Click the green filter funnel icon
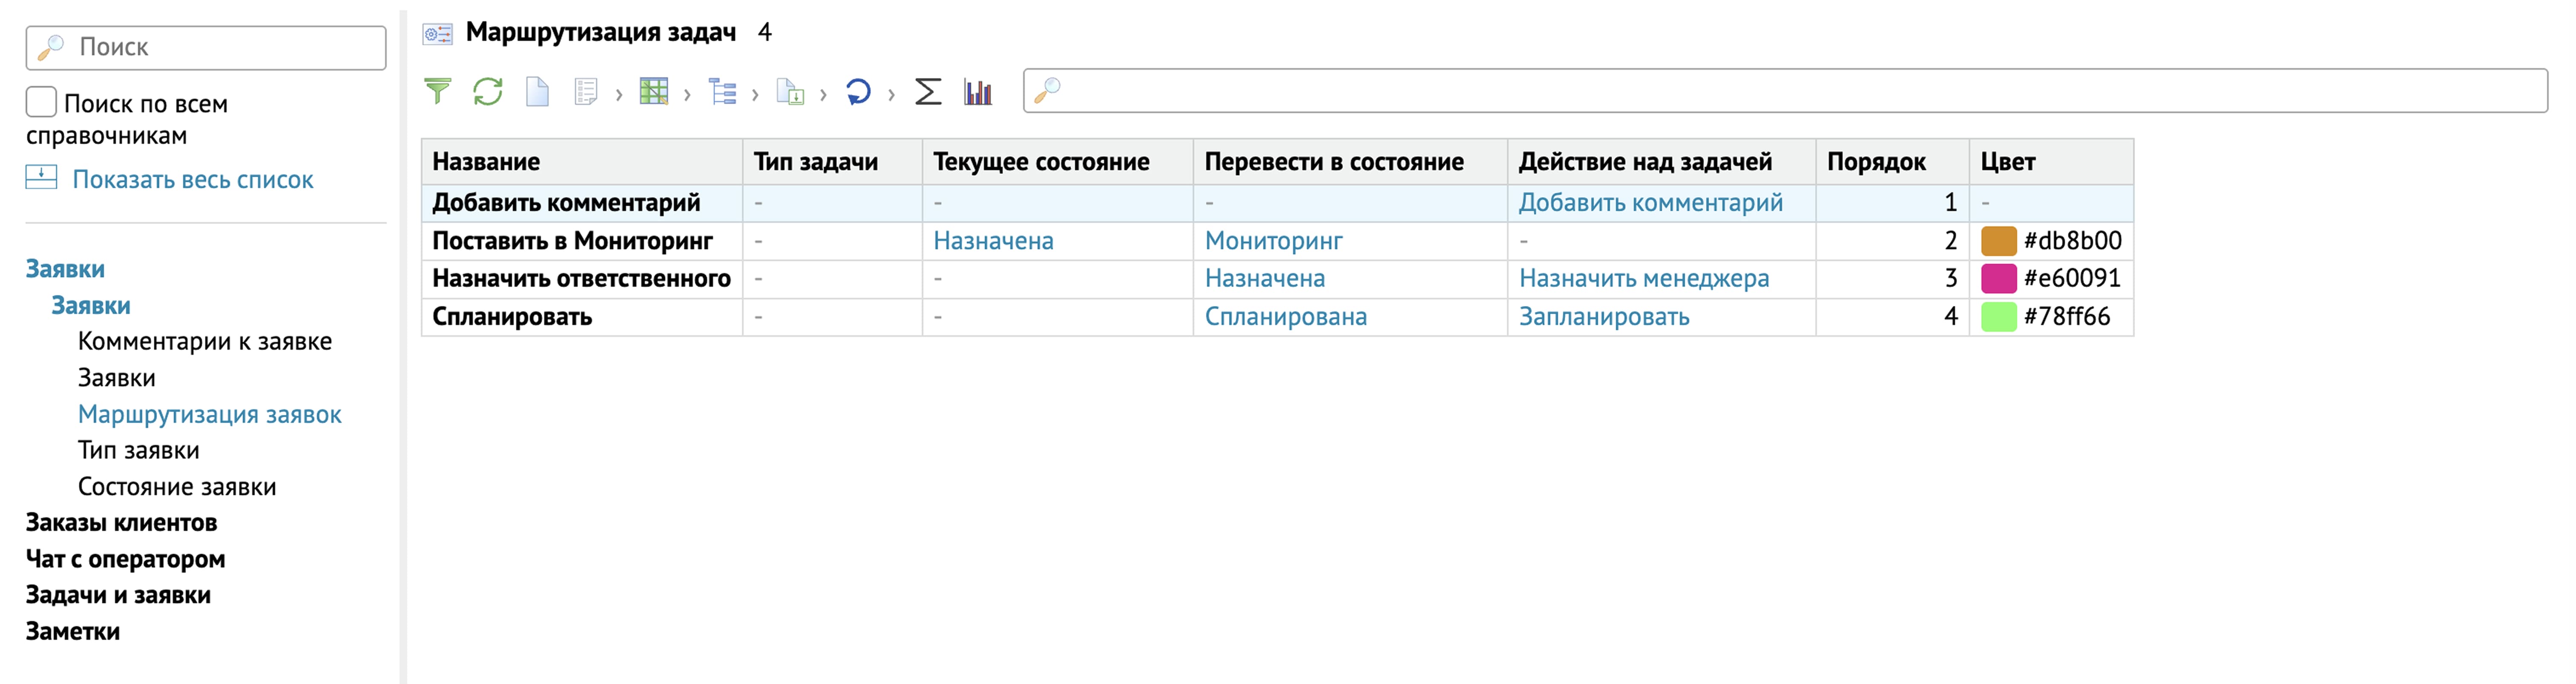The width and height of the screenshot is (2576, 684). click(437, 92)
